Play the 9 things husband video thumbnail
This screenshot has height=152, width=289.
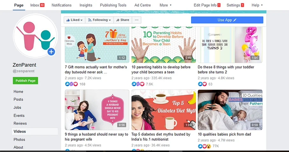(97, 110)
